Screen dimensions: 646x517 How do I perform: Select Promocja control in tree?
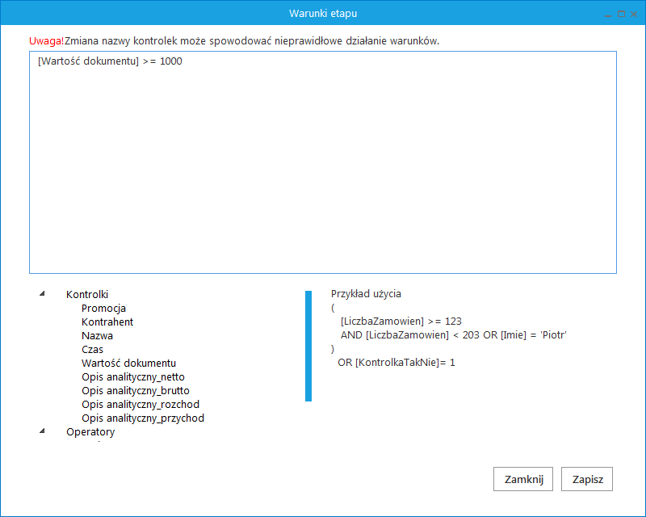[x=103, y=309]
